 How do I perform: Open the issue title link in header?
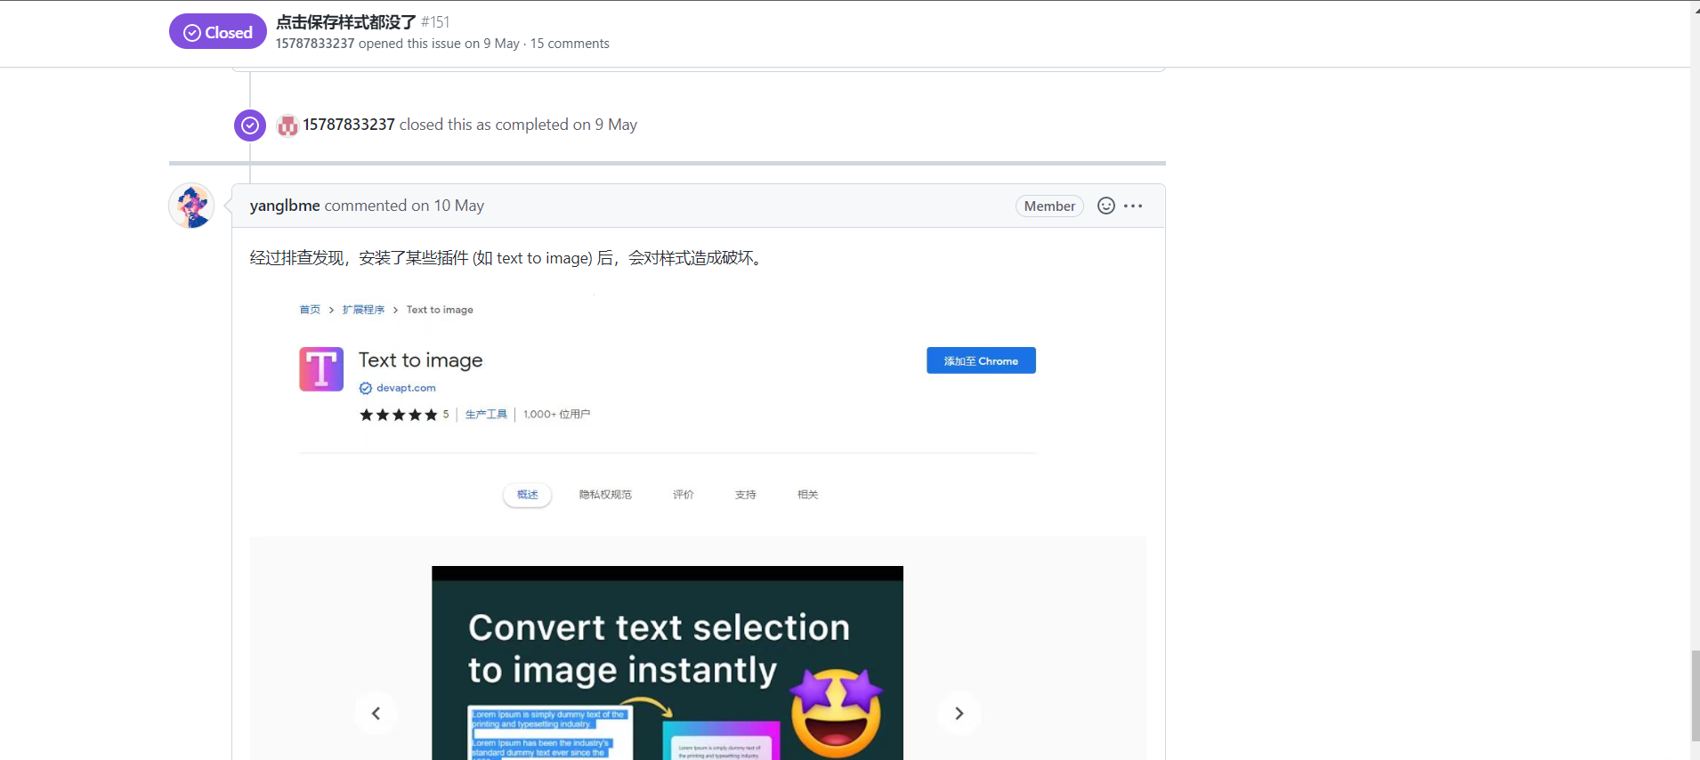tap(345, 22)
